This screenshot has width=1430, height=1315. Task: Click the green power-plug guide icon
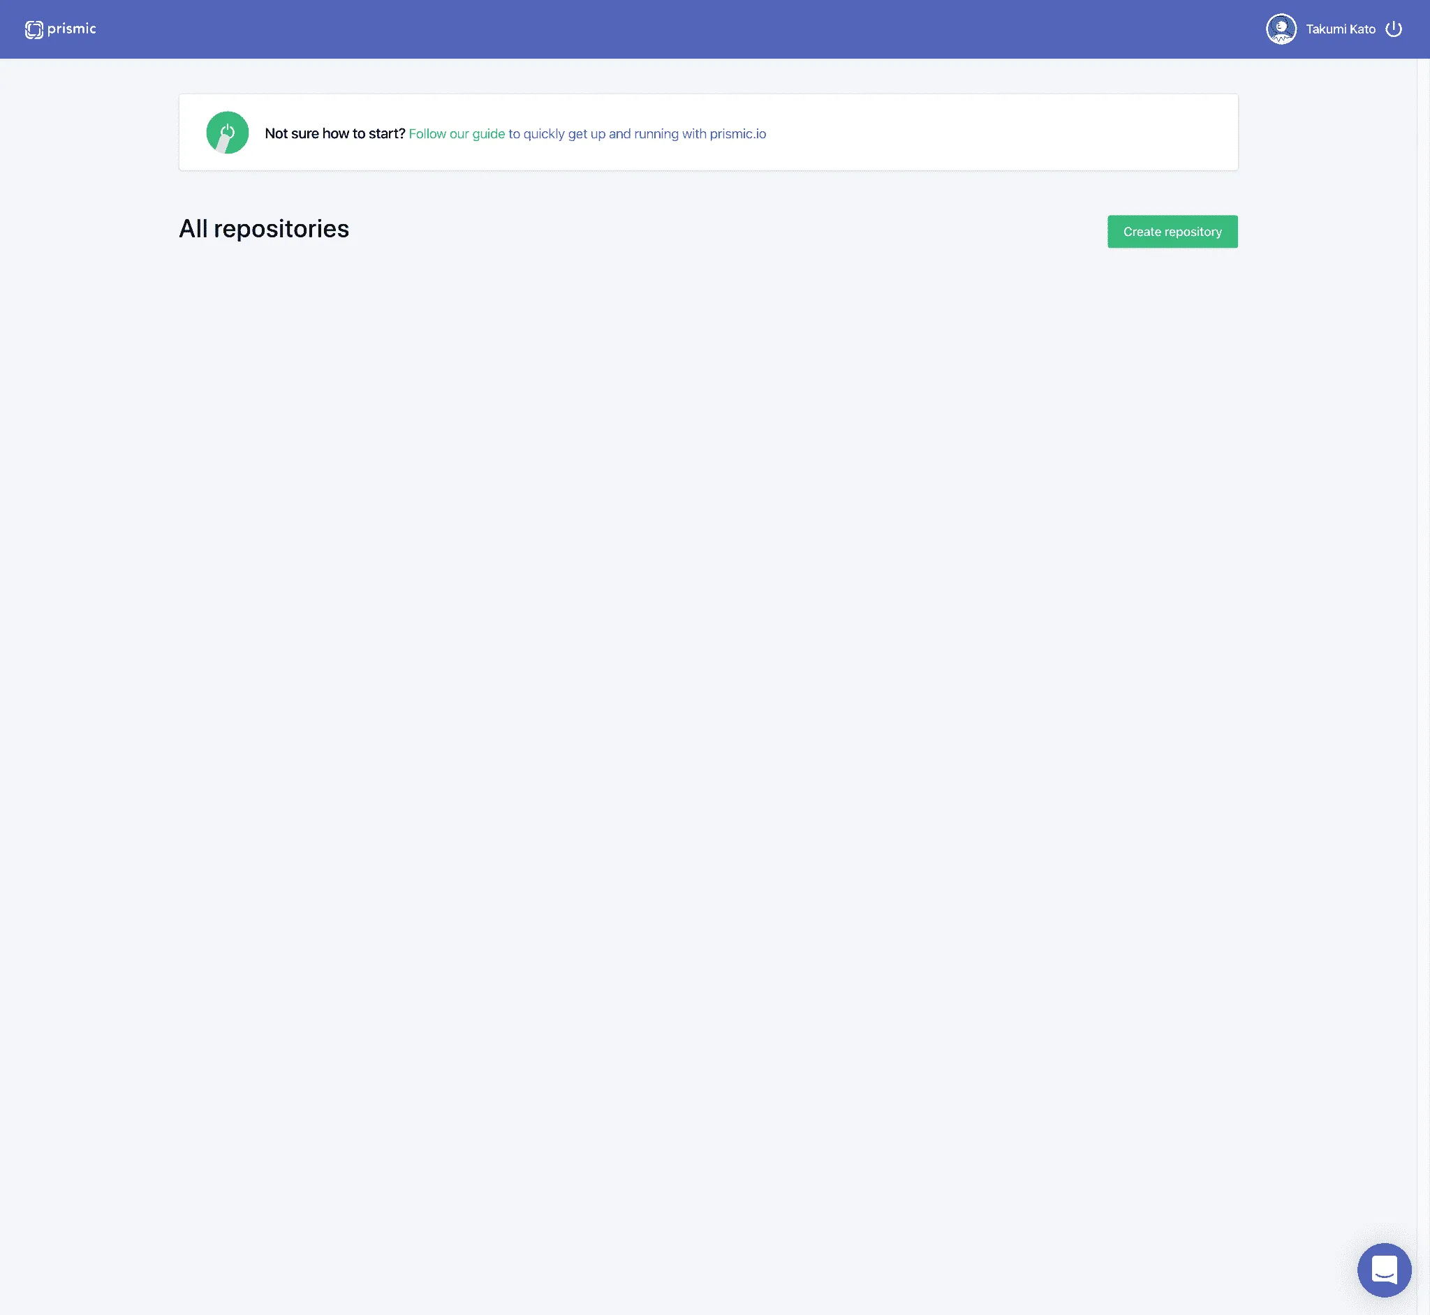227,133
